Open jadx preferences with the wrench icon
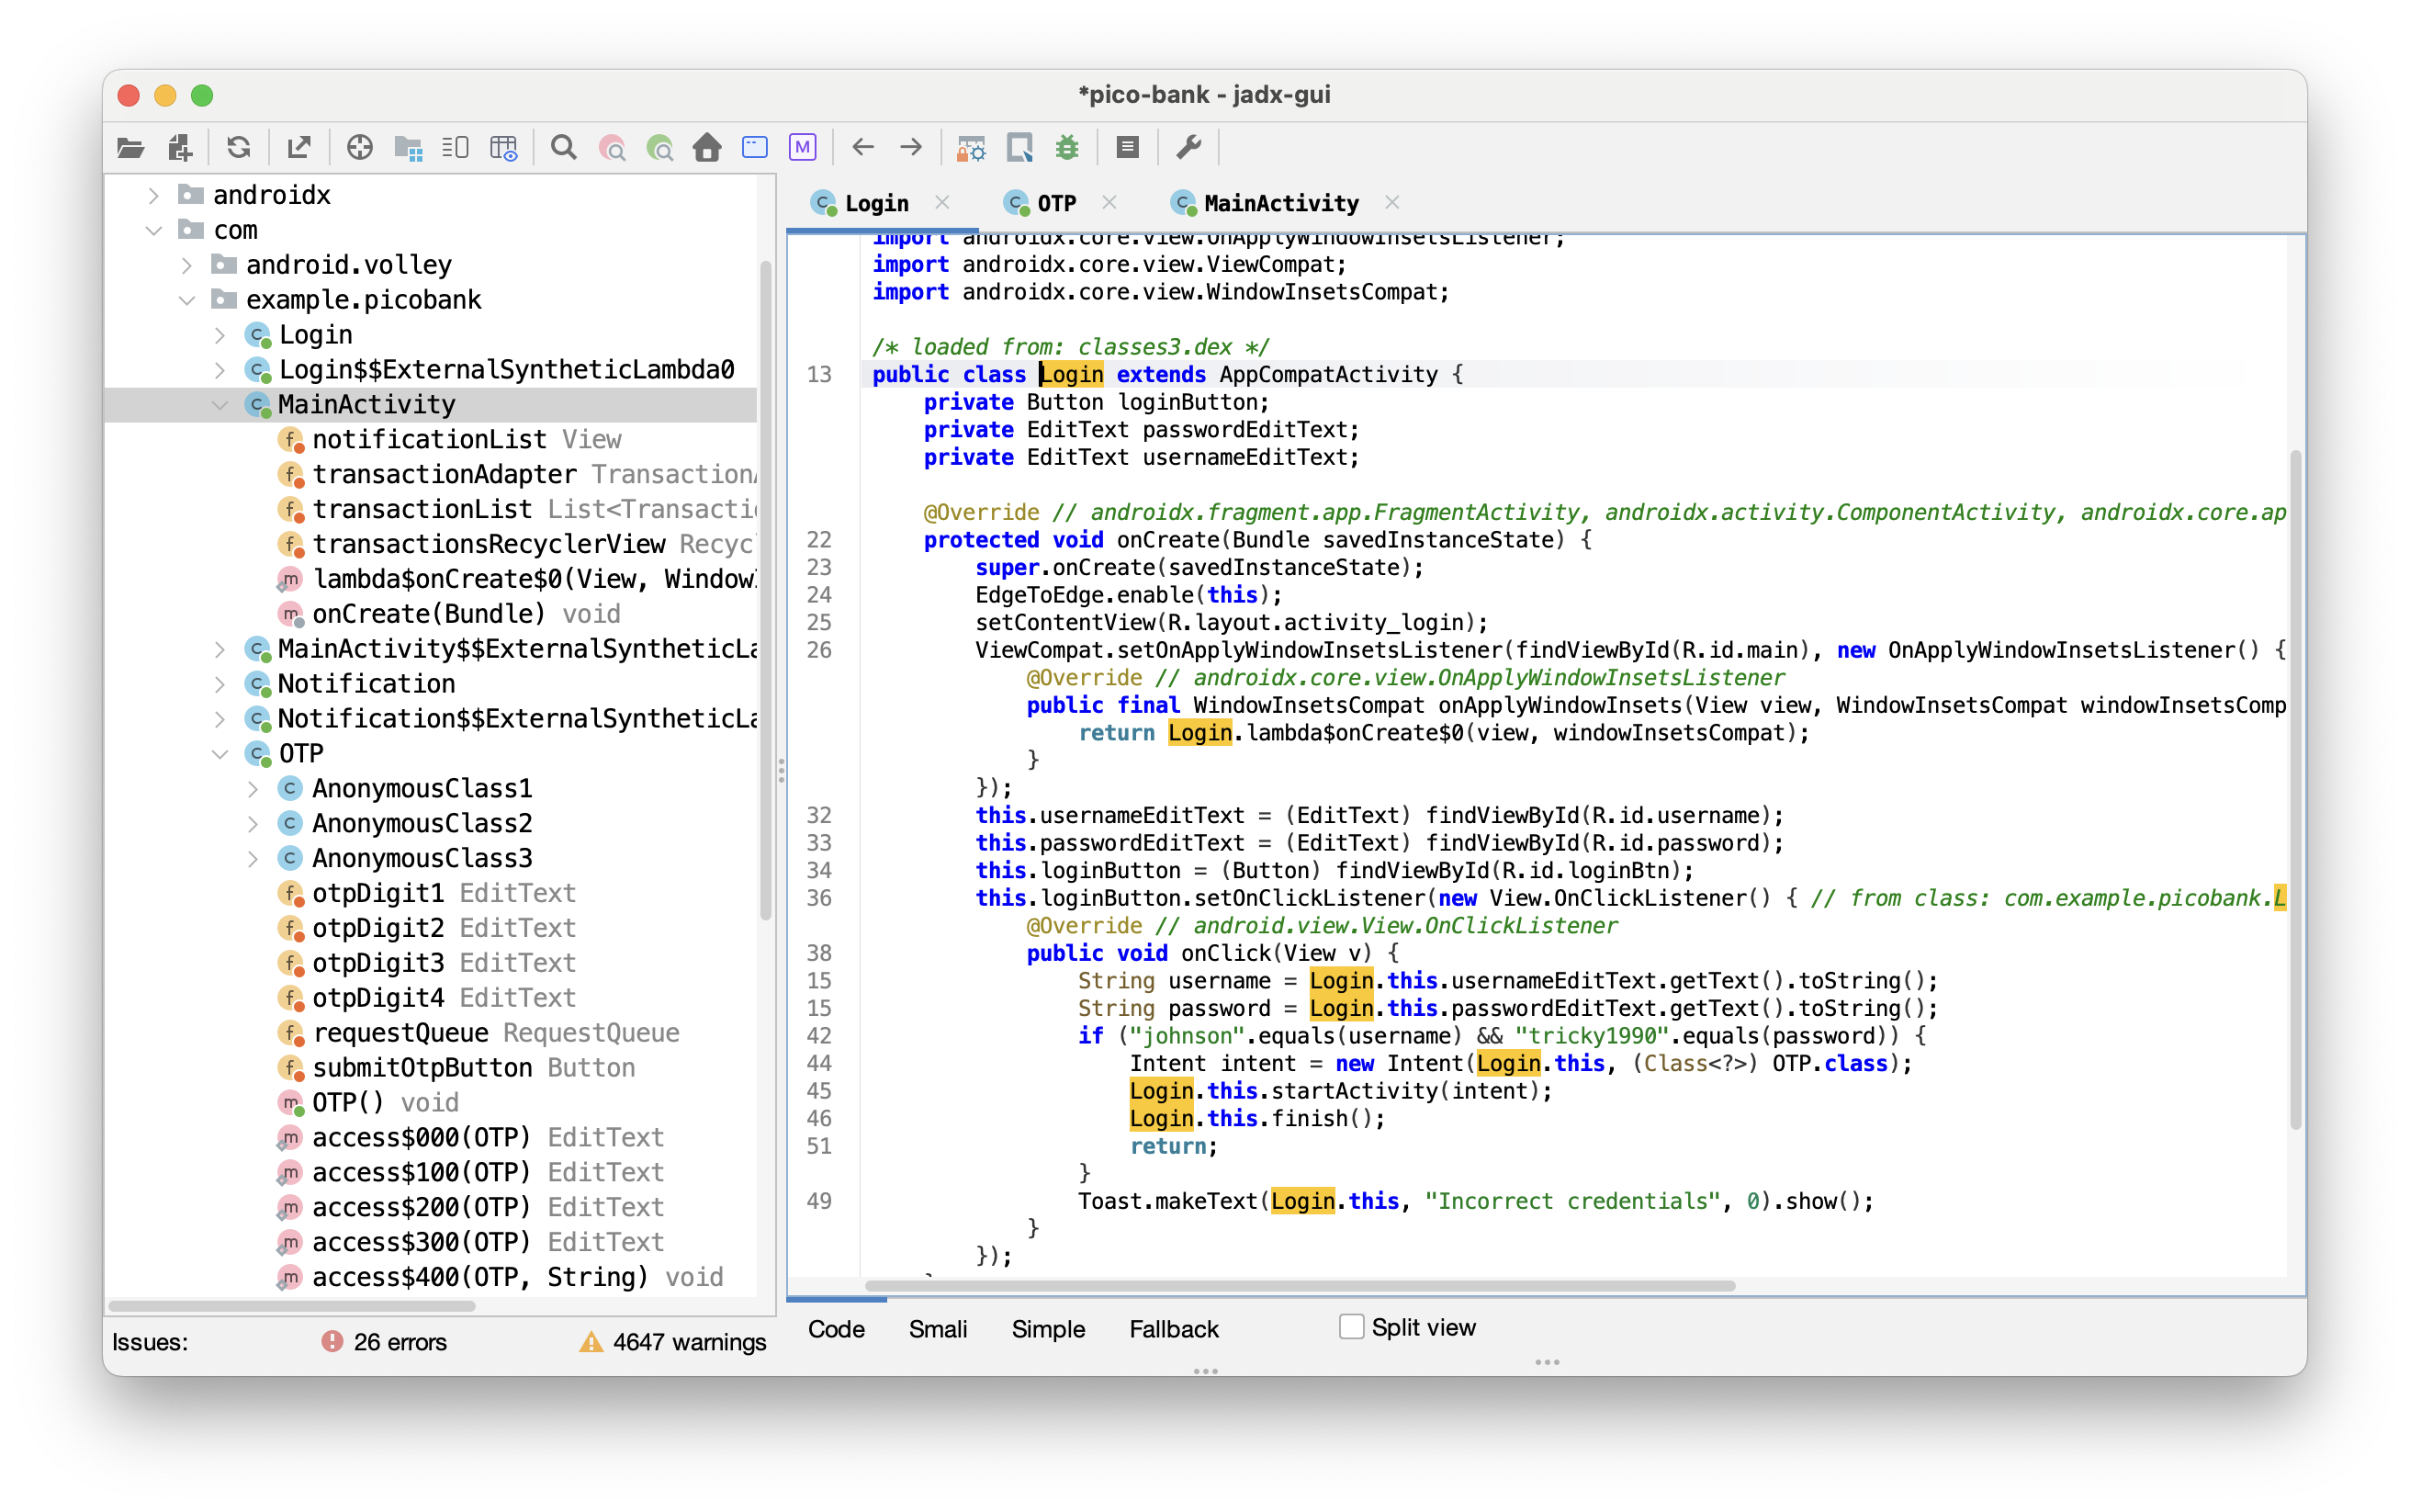This screenshot has height=1512, width=2410. pos(1188,147)
